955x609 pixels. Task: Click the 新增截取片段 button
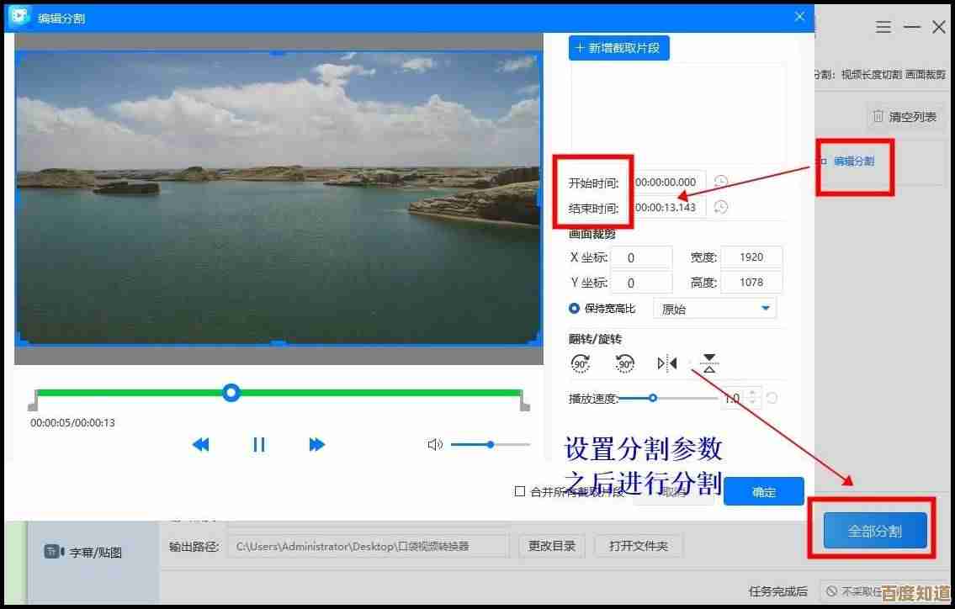618,47
